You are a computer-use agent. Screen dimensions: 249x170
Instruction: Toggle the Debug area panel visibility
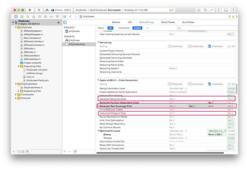click(226, 10)
